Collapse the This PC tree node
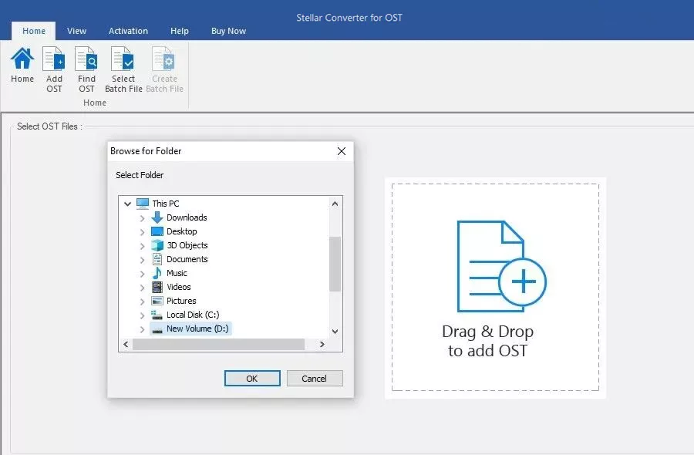This screenshot has width=694, height=455. point(127,204)
